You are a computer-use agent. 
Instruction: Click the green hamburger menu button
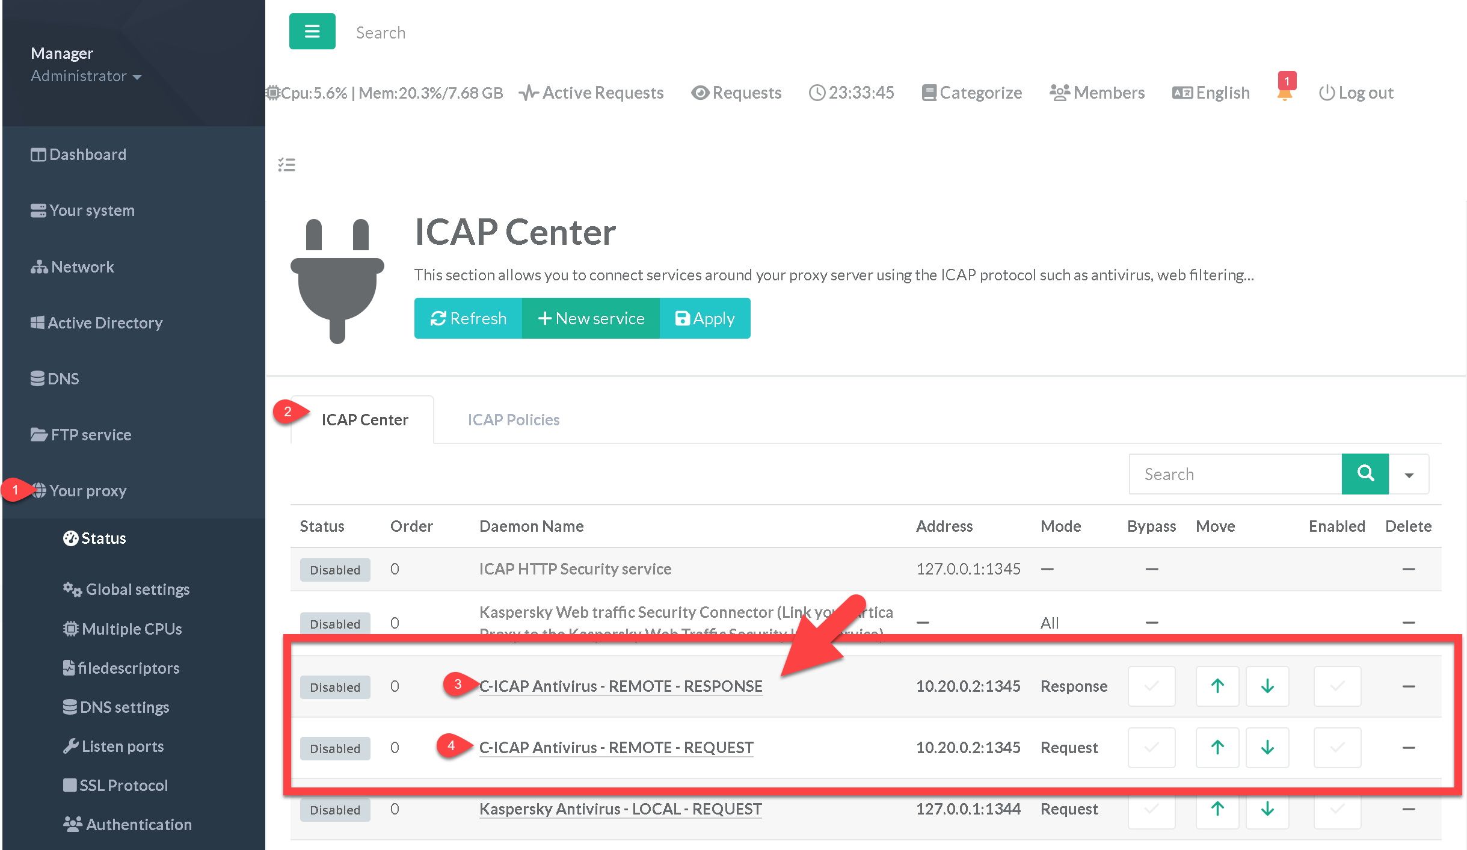coord(312,31)
